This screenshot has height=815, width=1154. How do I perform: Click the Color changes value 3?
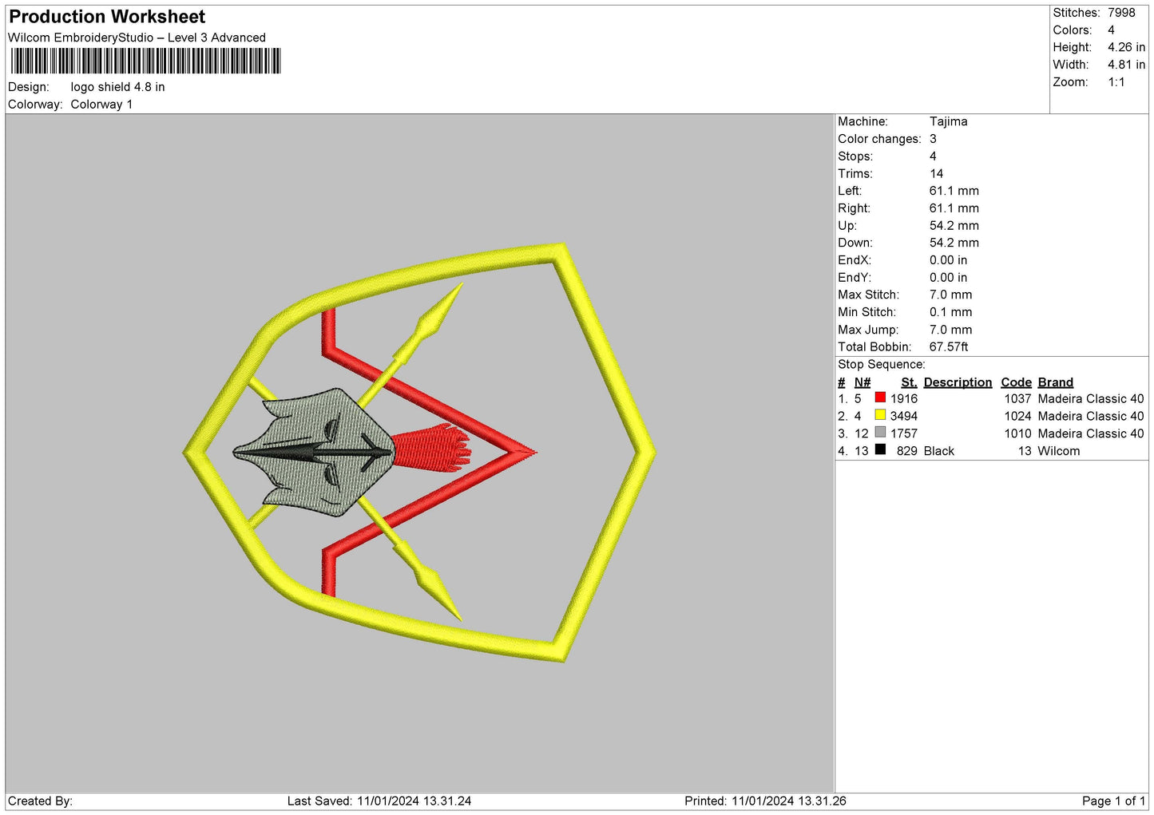point(933,139)
